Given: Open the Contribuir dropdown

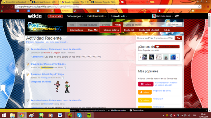Looking at the screenshot, I should point(175,24).
